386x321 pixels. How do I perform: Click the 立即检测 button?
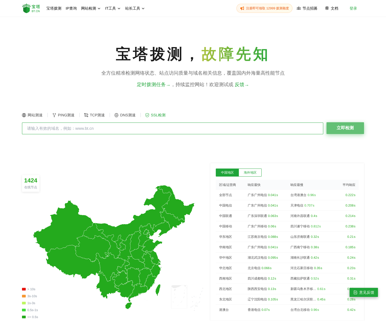[345, 128]
